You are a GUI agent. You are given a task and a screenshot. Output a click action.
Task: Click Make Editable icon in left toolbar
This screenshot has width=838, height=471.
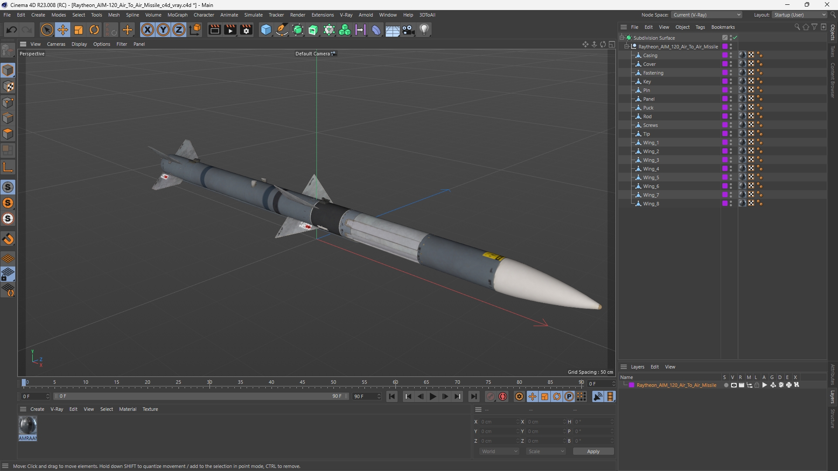click(x=8, y=51)
